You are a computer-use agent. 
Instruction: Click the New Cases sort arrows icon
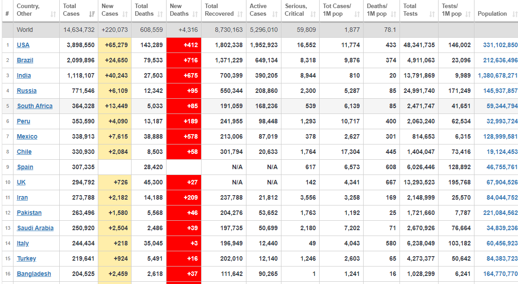(125, 14)
